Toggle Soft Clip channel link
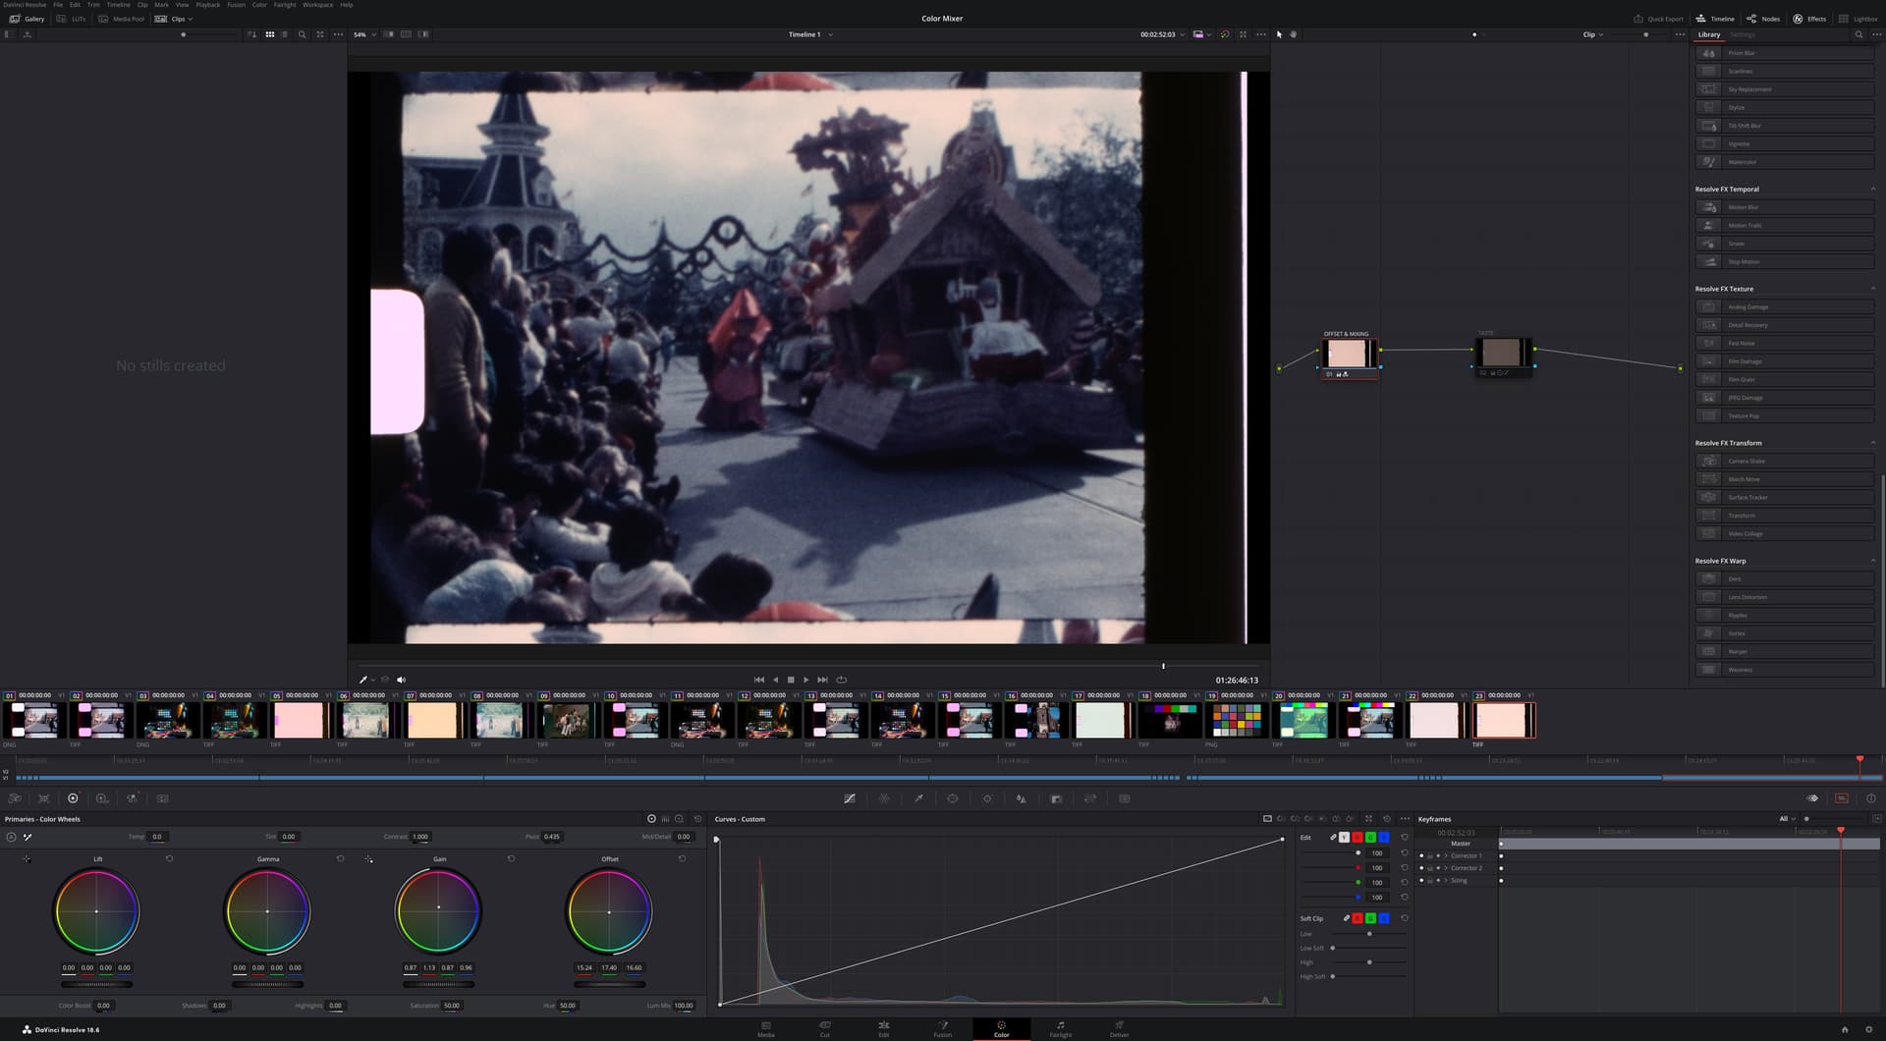Viewport: 1886px width, 1041px height. [x=1346, y=918]
